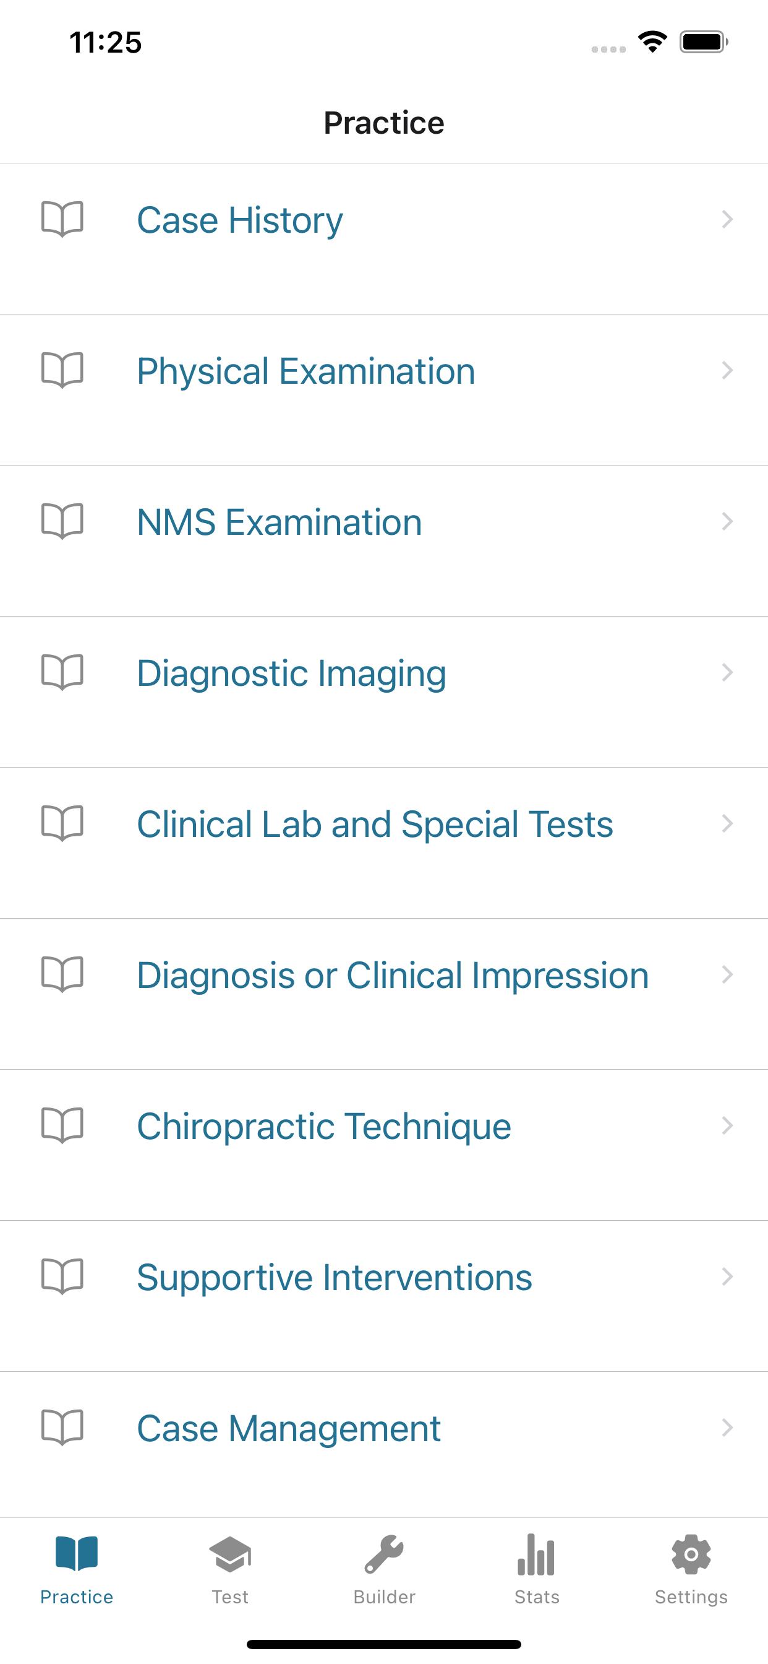Switch to the Stats tab label
The image size is (768, 1664).
point(537,1597)
